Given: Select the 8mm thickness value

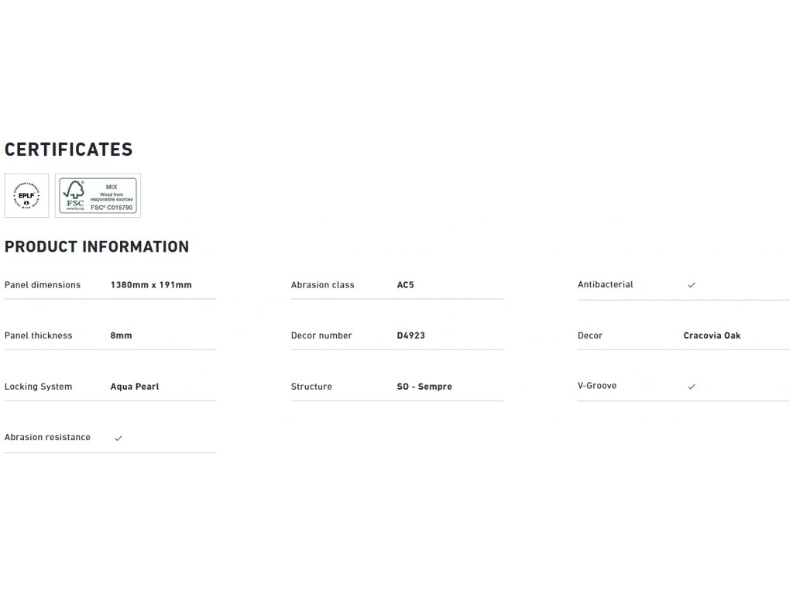Looking at the screenshot, I should [122, 335].
